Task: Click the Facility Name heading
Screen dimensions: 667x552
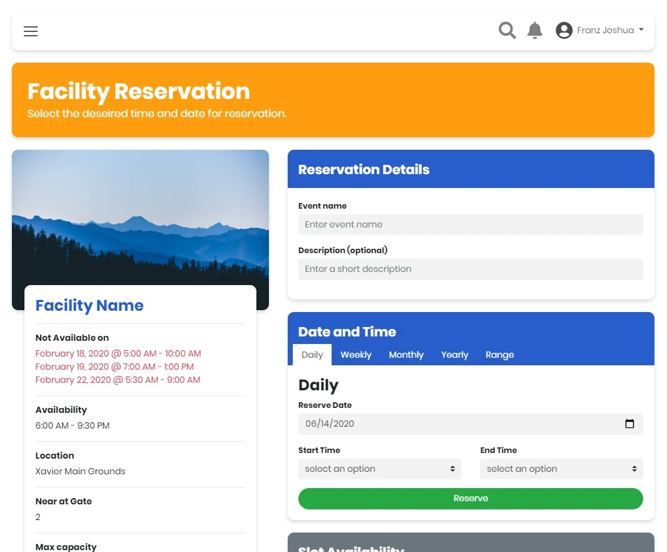Action: pos(90,305)
